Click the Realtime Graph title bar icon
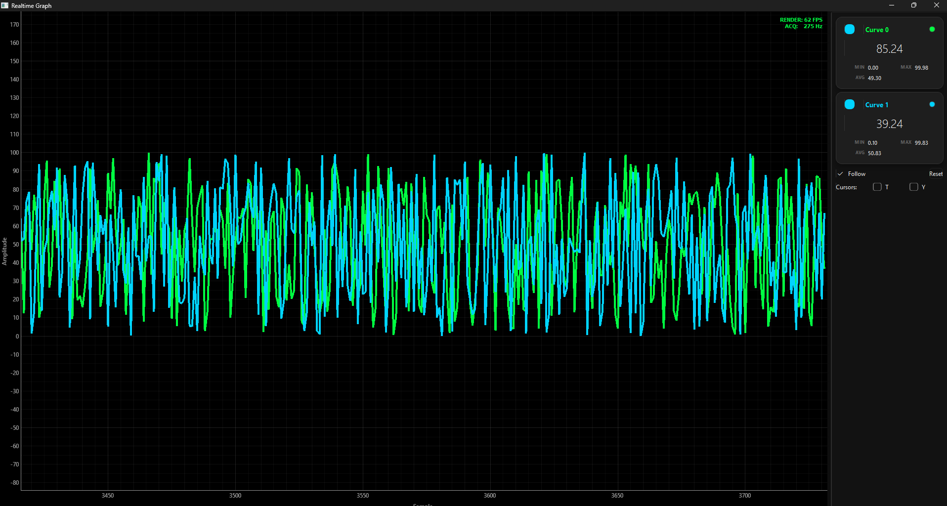 pos(5,5)
